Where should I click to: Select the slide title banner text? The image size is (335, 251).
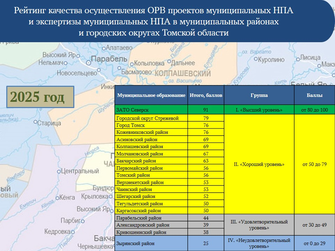coord(154,22)
